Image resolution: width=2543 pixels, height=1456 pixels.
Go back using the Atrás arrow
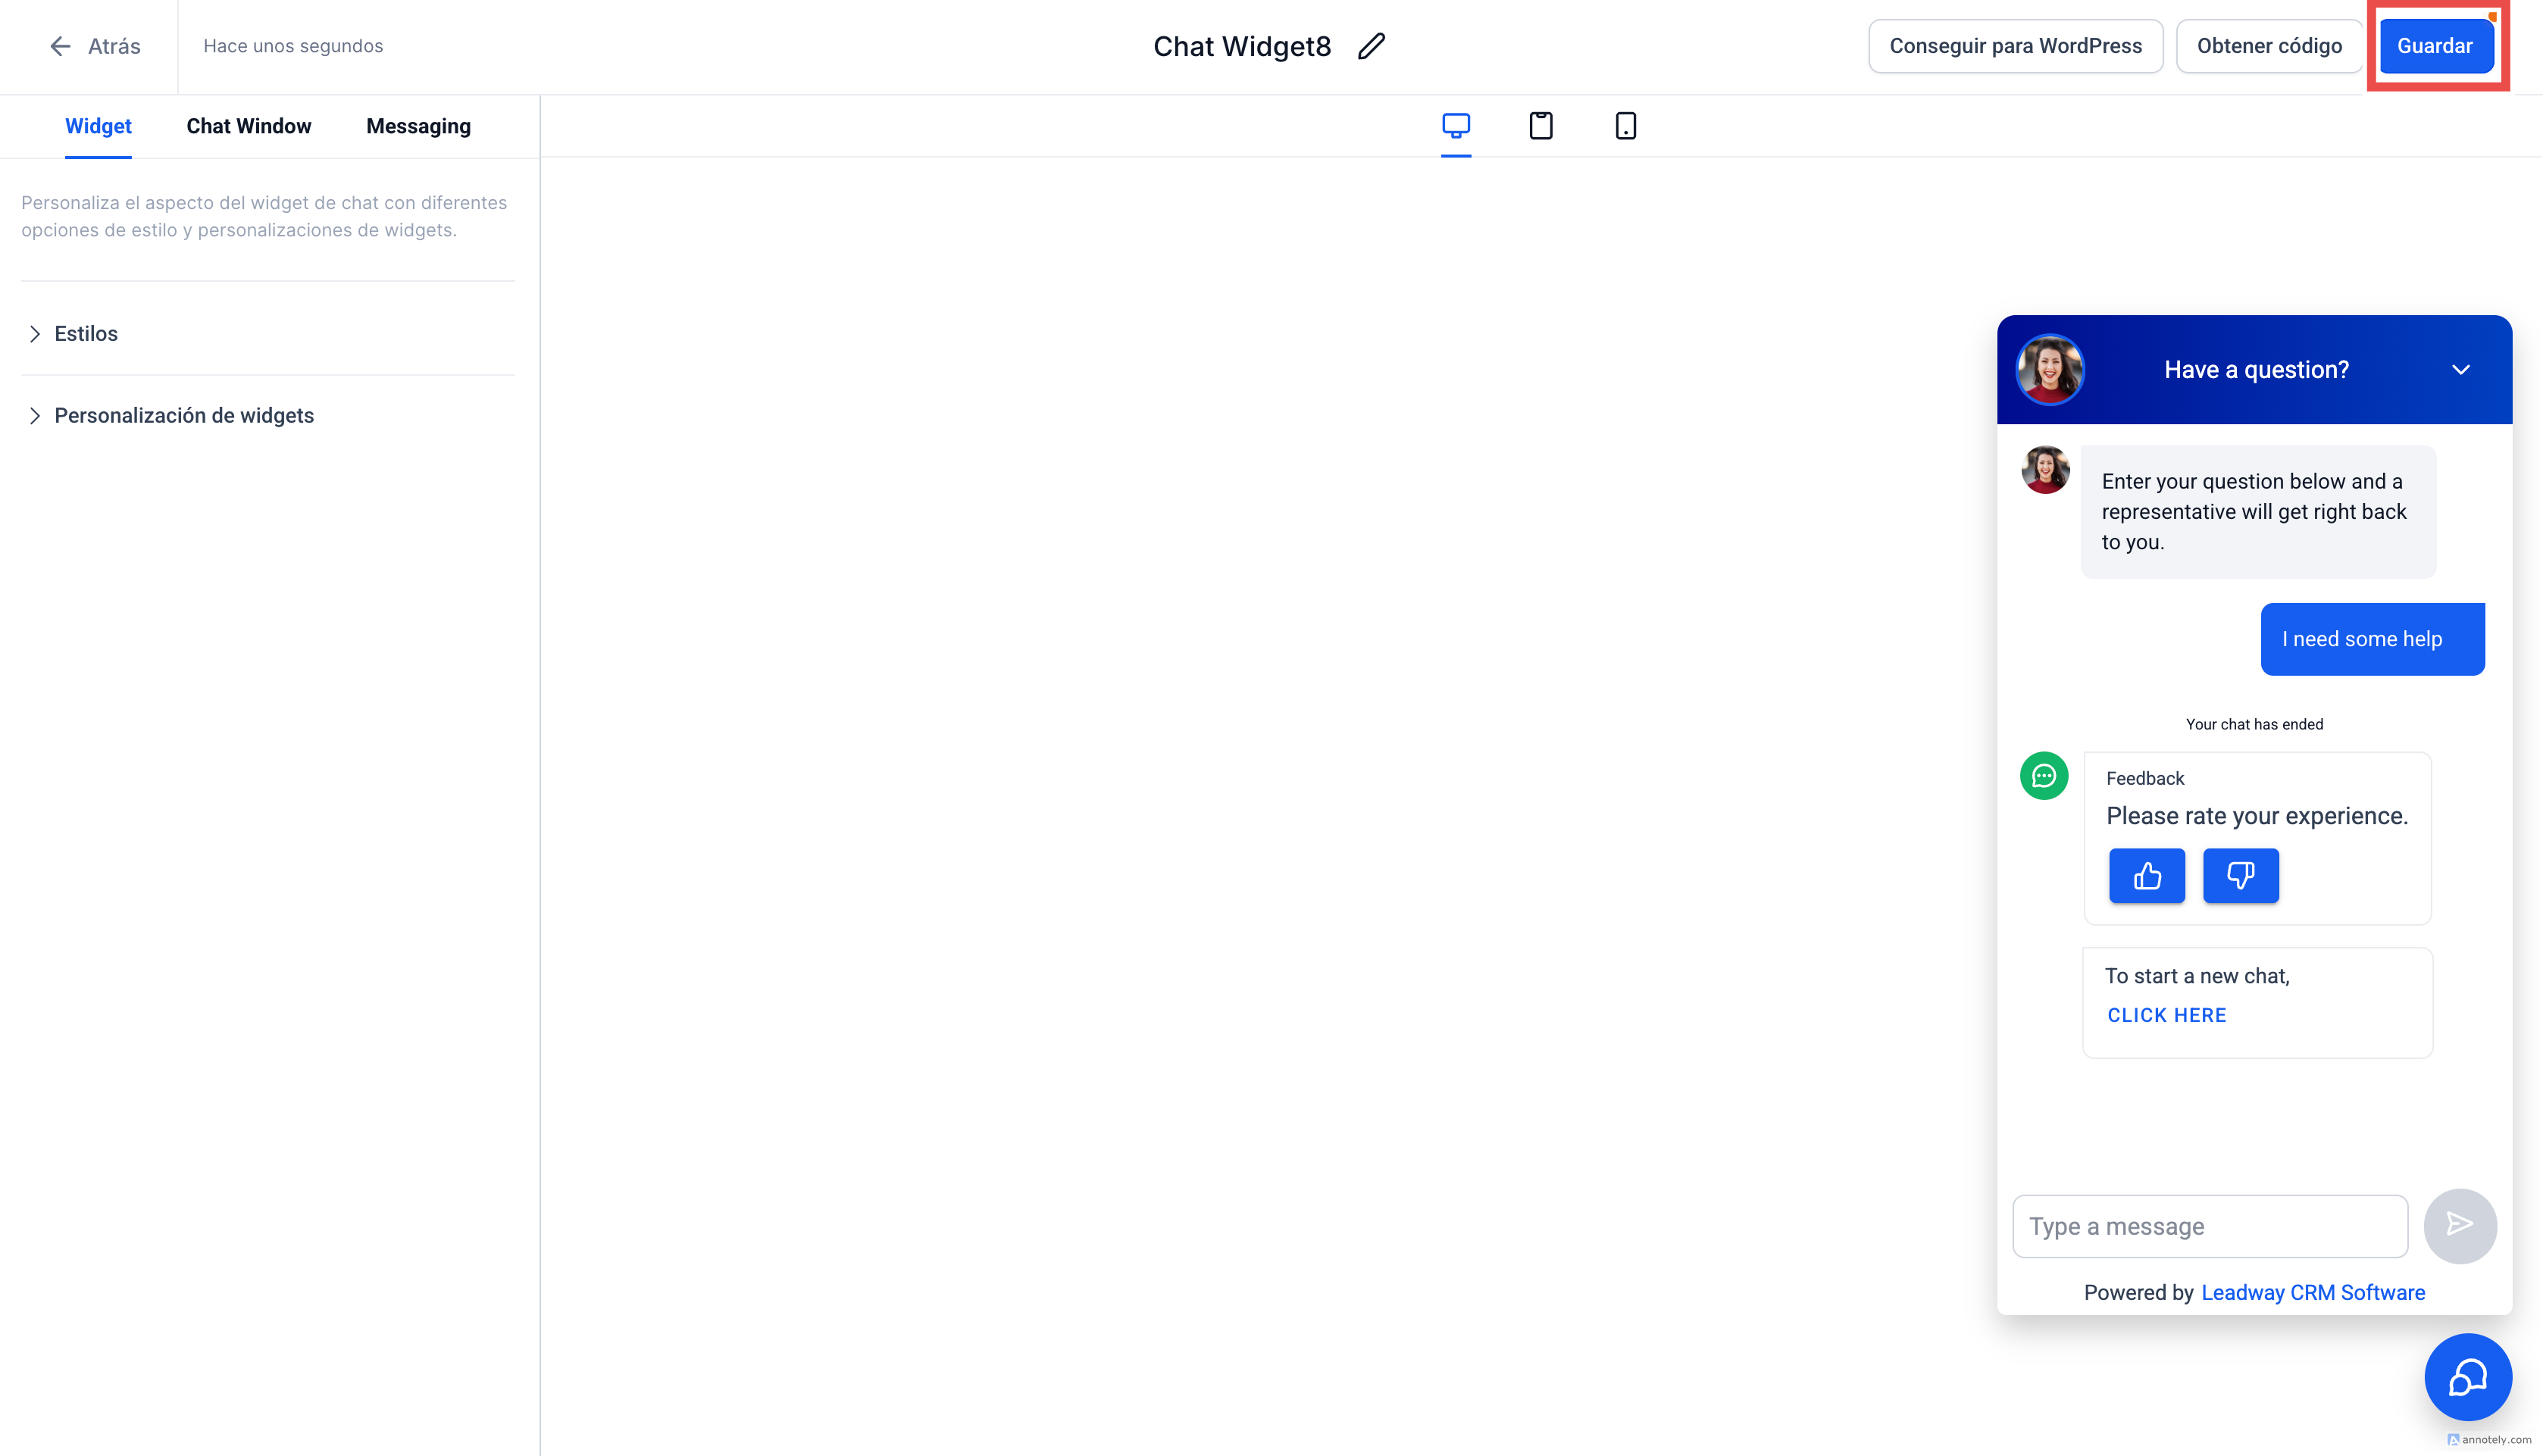coord(94,46)
